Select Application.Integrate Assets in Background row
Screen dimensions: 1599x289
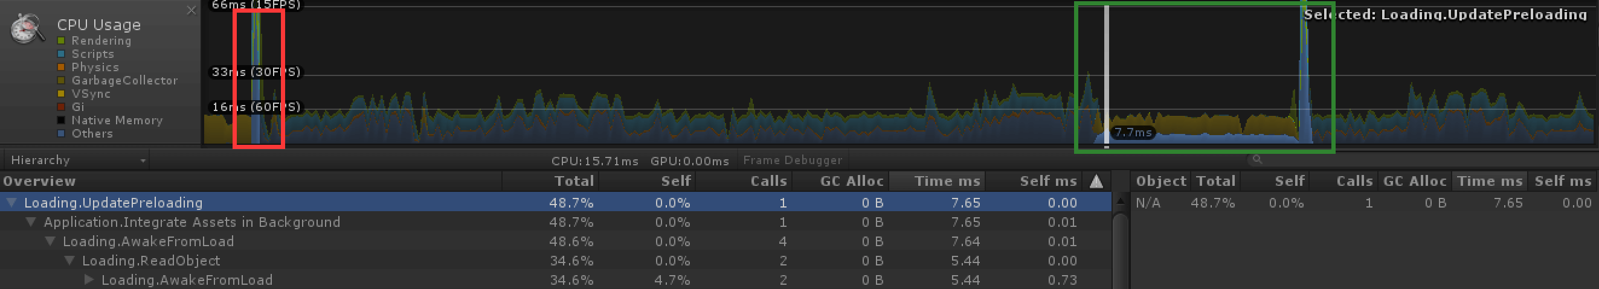coord(556,222)
